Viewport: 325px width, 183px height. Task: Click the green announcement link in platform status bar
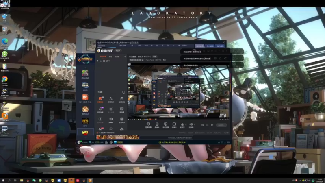pyautogui.click(x=172, y=142)
